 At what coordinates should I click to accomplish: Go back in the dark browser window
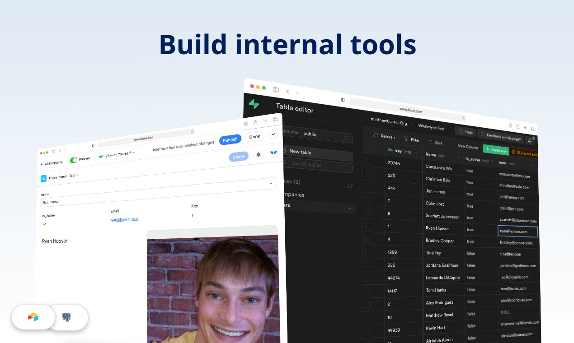287,92
